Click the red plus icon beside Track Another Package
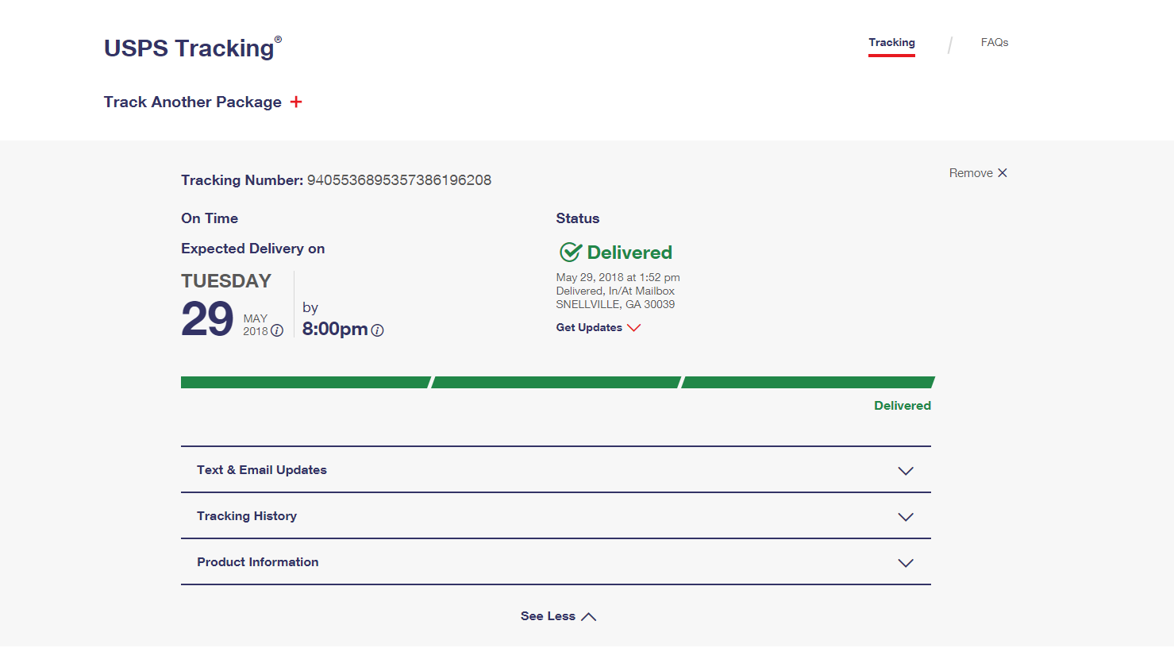The image size is (1174, 671). pos(296,102)
